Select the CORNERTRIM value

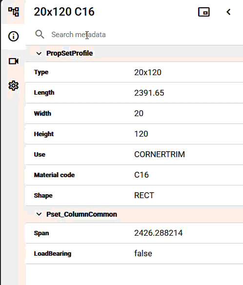[160, 155]
